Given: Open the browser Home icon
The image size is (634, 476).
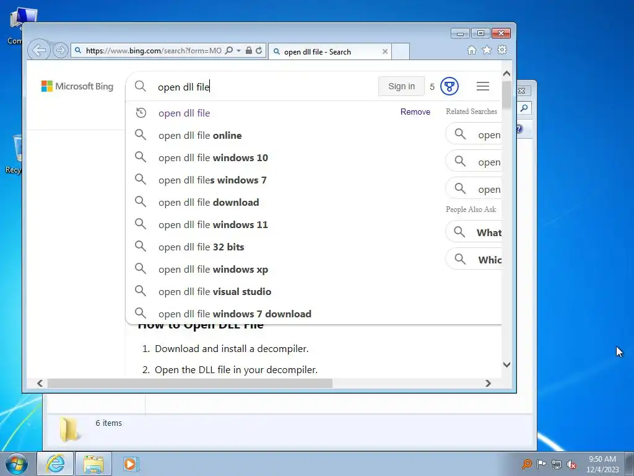Looking at the screenshot, I should [471, 50].
